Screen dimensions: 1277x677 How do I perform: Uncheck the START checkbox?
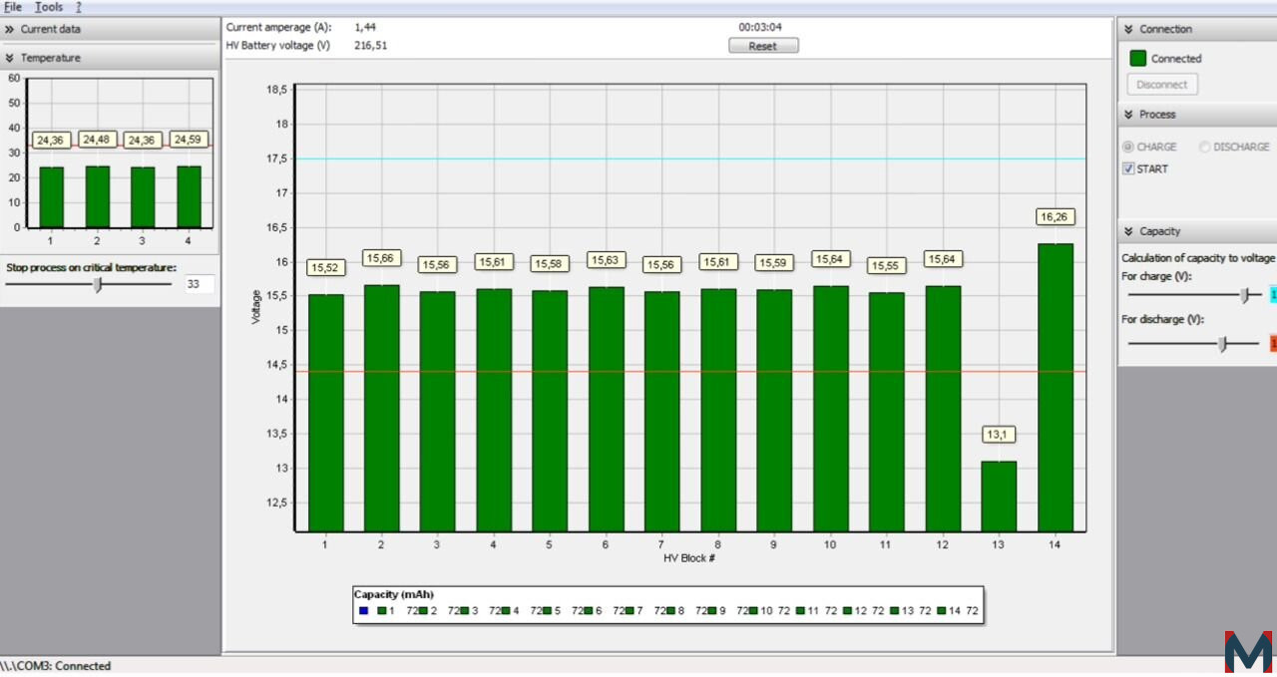[x=1128, y=169]
